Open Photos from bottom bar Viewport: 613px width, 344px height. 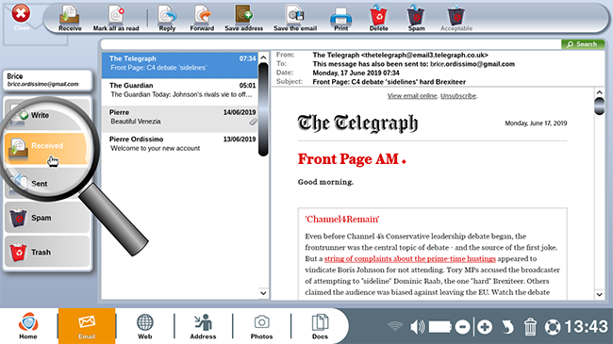pyautogui.click(x=261, y=326)
